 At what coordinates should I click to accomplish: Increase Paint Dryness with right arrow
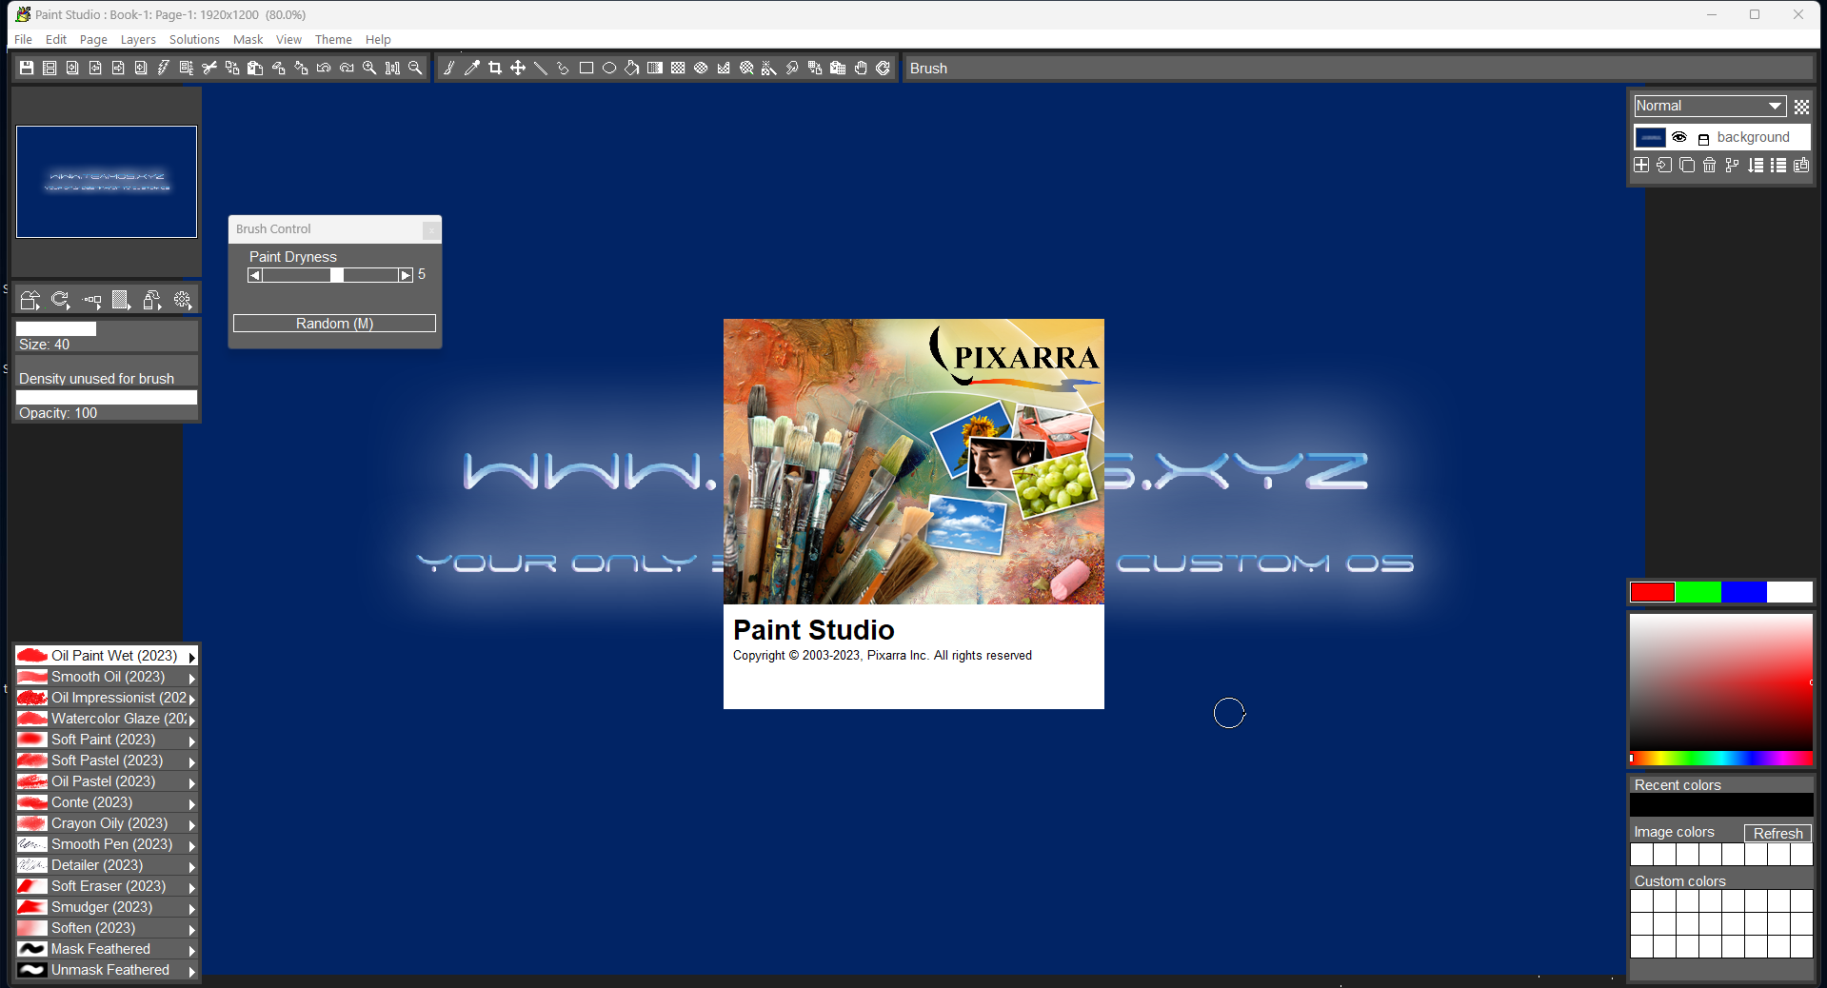[407, 275]
